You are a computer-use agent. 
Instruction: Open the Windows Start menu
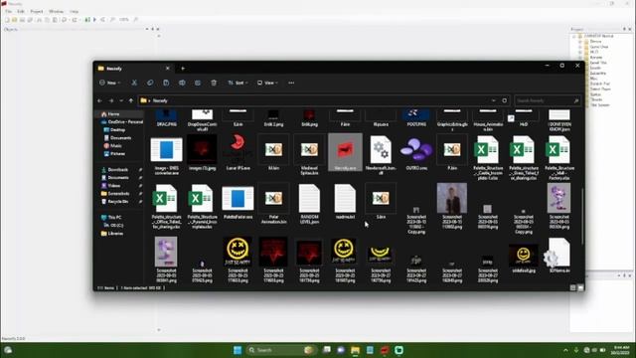(x=238, y=350)
